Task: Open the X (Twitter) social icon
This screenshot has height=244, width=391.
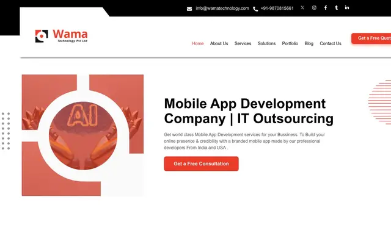Action: click(302, 8)
